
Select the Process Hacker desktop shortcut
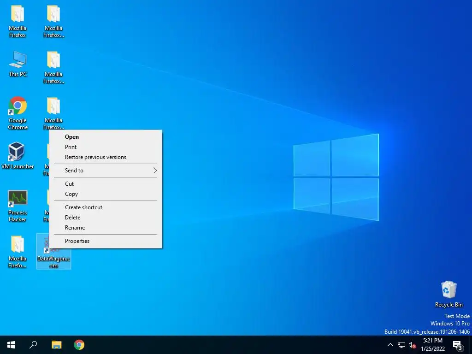pos(18,206)
